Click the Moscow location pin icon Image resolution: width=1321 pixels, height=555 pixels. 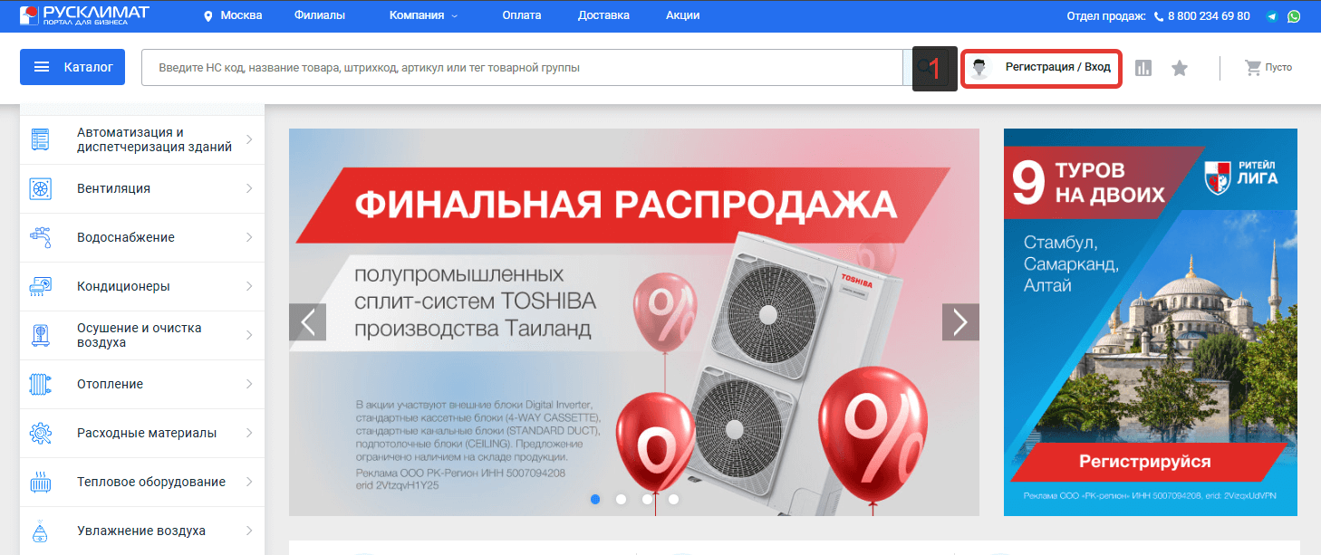207,16
